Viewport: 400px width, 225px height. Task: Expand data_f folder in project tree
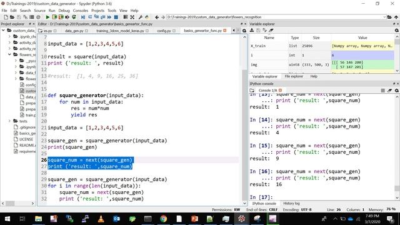[16, 72]
